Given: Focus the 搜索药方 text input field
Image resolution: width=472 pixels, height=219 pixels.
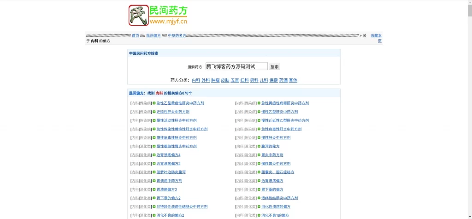Looking at the screenshot, I should point(236,66).
